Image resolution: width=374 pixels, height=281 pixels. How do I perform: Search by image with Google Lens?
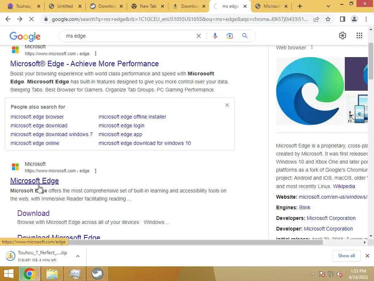[x=229, y=36]
